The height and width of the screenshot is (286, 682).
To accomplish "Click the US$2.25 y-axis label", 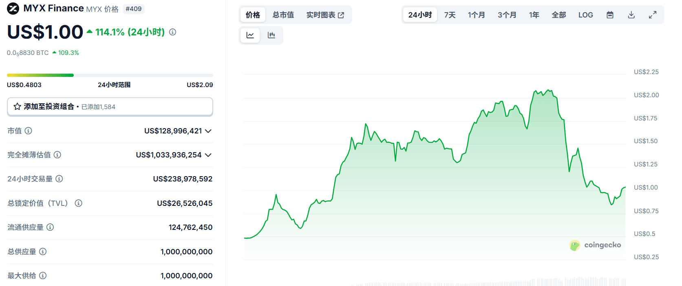I will (646, 72).
